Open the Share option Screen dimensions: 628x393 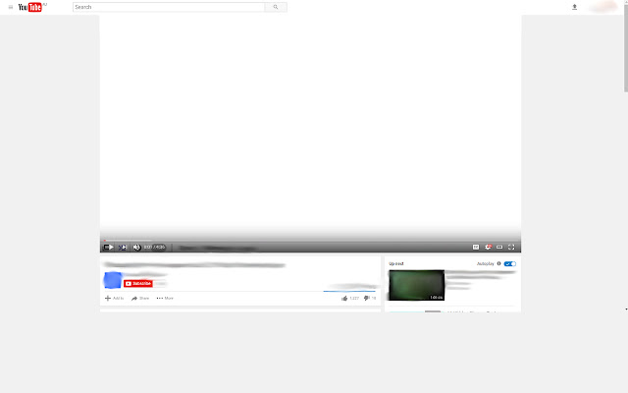click(x=140, y=298)
